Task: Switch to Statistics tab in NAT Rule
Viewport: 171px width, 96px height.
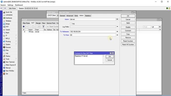Action: (x=88, y=16)
